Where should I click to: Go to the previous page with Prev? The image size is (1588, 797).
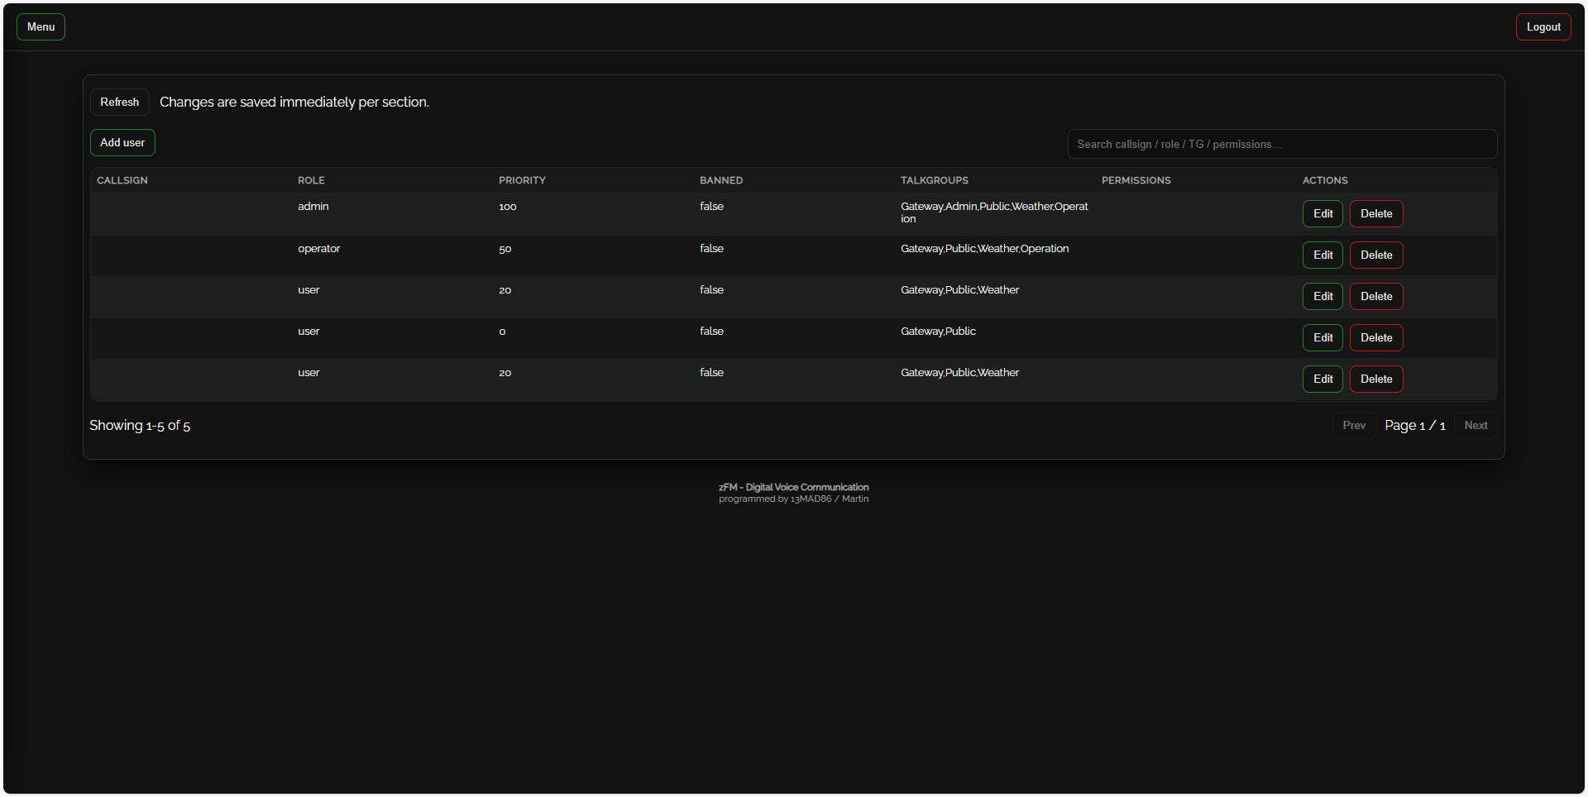(1353, 426)
